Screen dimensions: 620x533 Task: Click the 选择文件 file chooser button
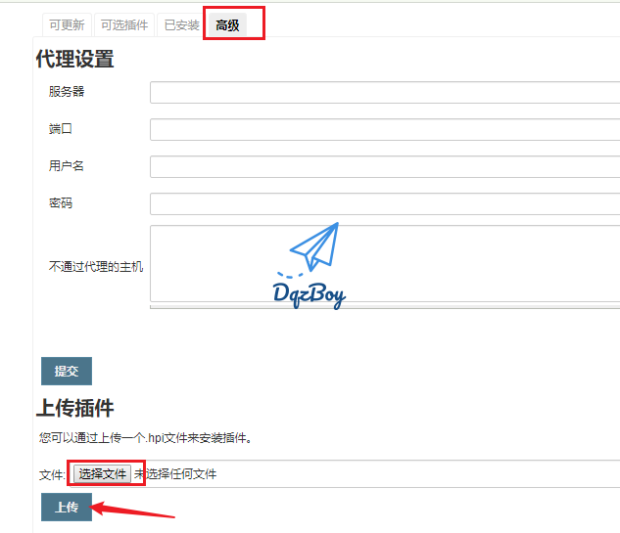[103, 474]
